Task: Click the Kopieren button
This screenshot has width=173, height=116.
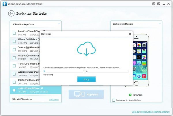Action: 86,94
